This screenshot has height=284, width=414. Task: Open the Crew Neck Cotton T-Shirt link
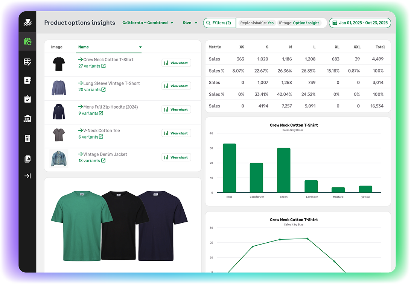click(x=108, y=59)
